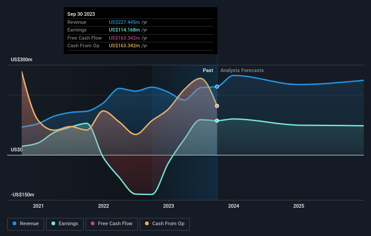Click the orange US$163.342m Cash From Op value
Image resolution: width=371 pixels, height=236 pixels.
tap(124, 46)
